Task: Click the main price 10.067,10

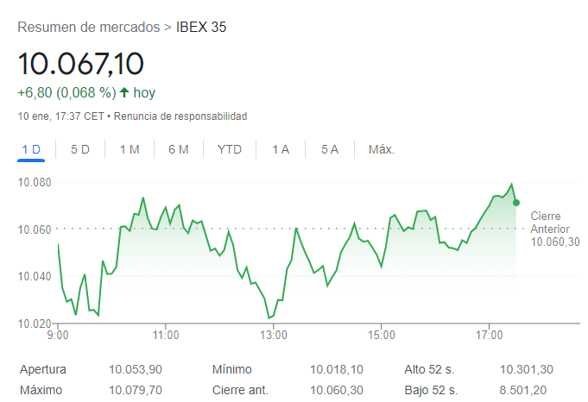Action: [x=81, y=64]
